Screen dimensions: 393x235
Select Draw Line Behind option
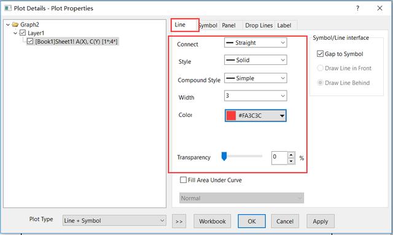(320, 83)
